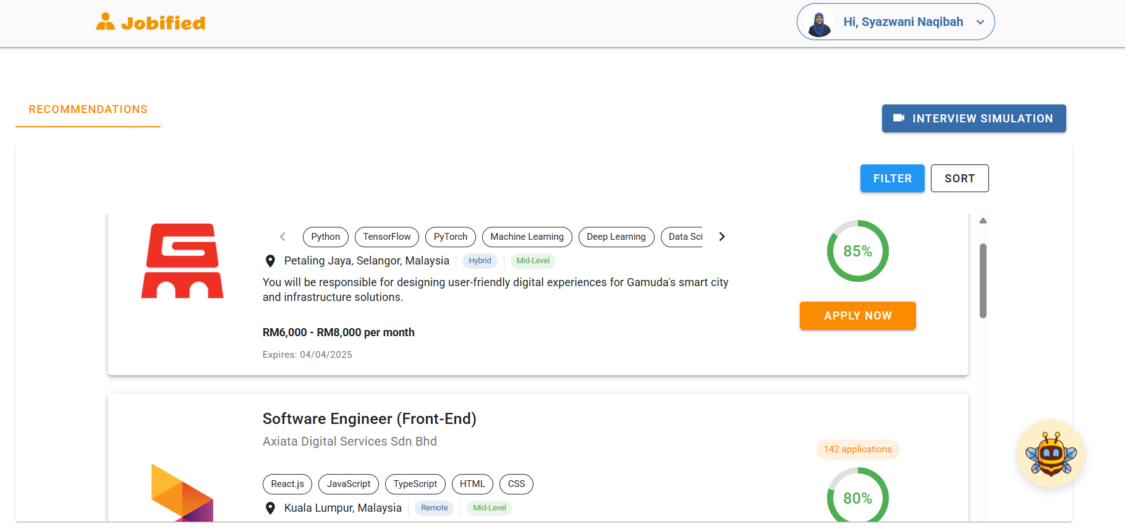
Task: Click the scroll up arrow on job list
Action: [983, 221]
